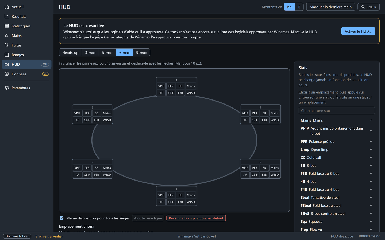Viewport: 385px width, 240px height.
Task: Select the 6-max table layout tab
Action: [124, 53]
